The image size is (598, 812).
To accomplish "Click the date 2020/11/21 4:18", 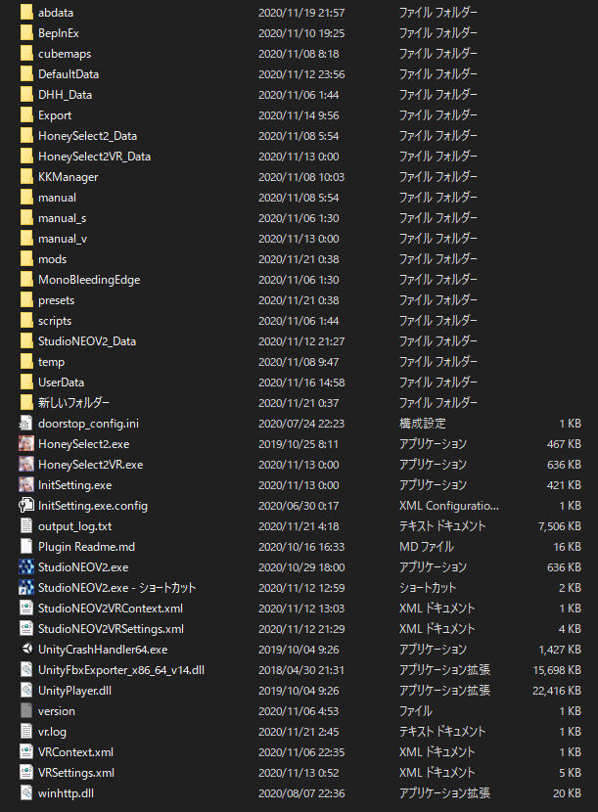I will point(299,526).
